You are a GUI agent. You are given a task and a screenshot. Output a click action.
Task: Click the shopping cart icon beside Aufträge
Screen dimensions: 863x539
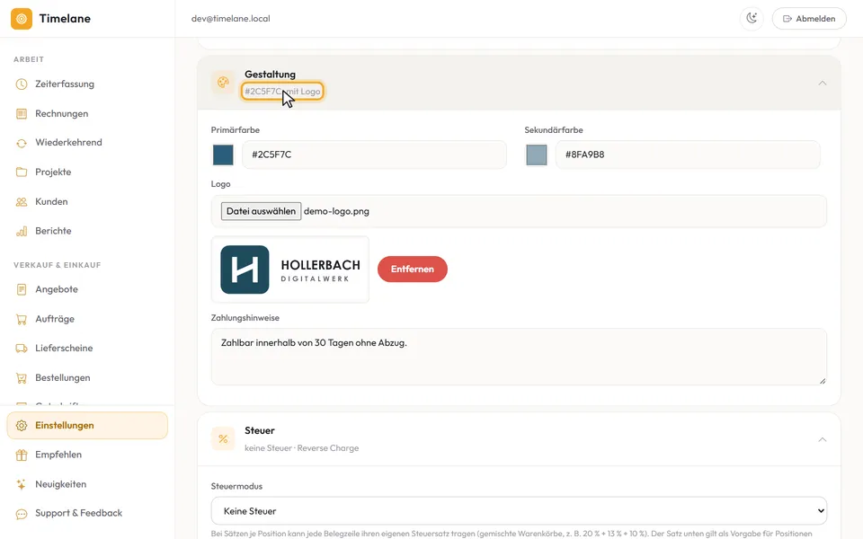(22, 319)
